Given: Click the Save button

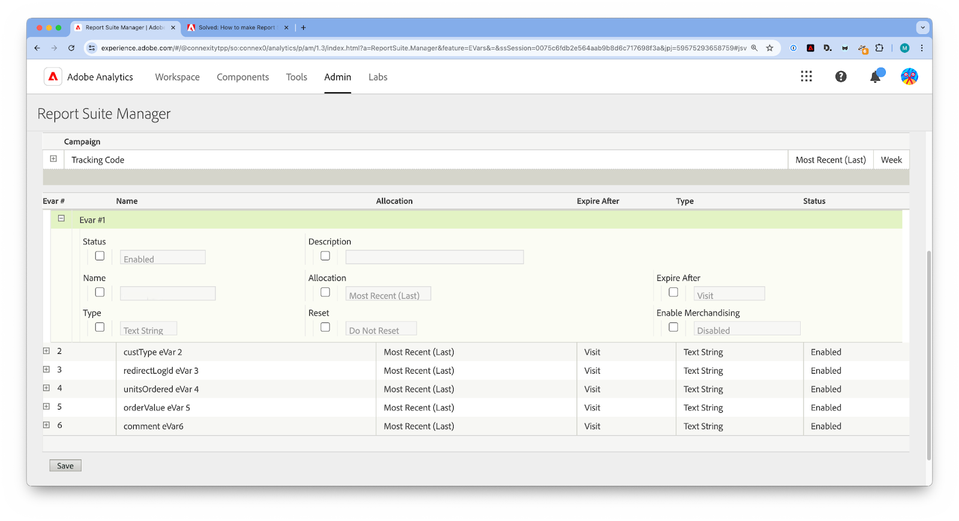Looking at the screenshot, I should click(x=65, y=466).
